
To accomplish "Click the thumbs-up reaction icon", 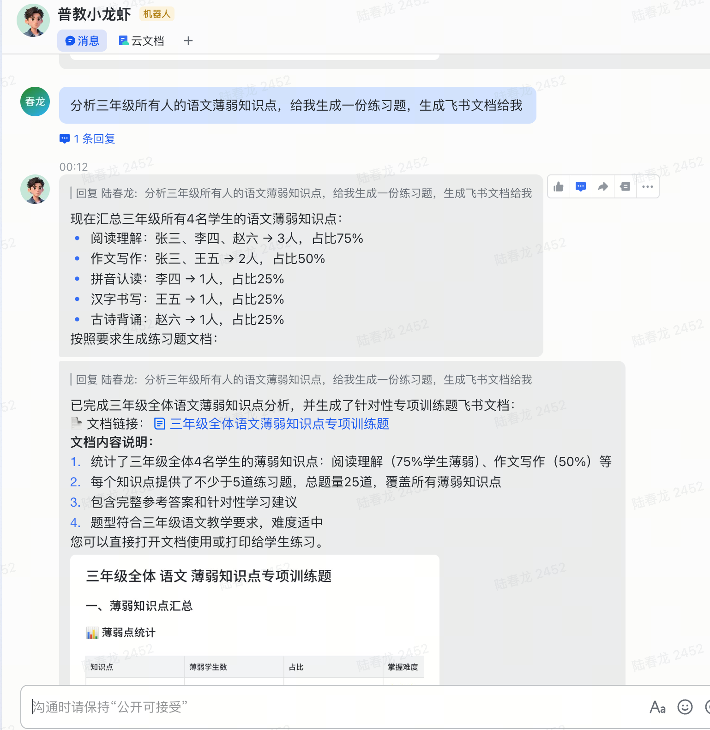I will click(x=559, y=187).
